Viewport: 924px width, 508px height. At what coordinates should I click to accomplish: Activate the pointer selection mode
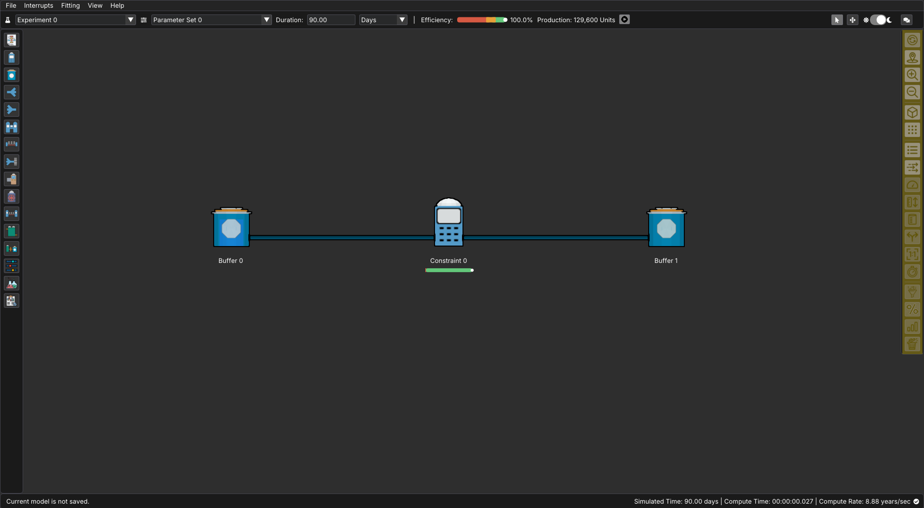pos(837,20)
